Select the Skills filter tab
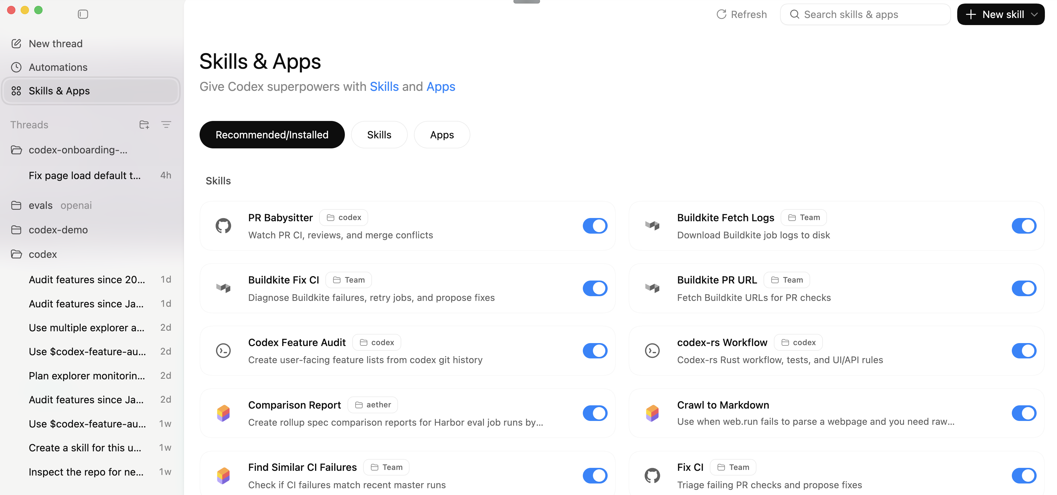 click(x=379, y=135)
